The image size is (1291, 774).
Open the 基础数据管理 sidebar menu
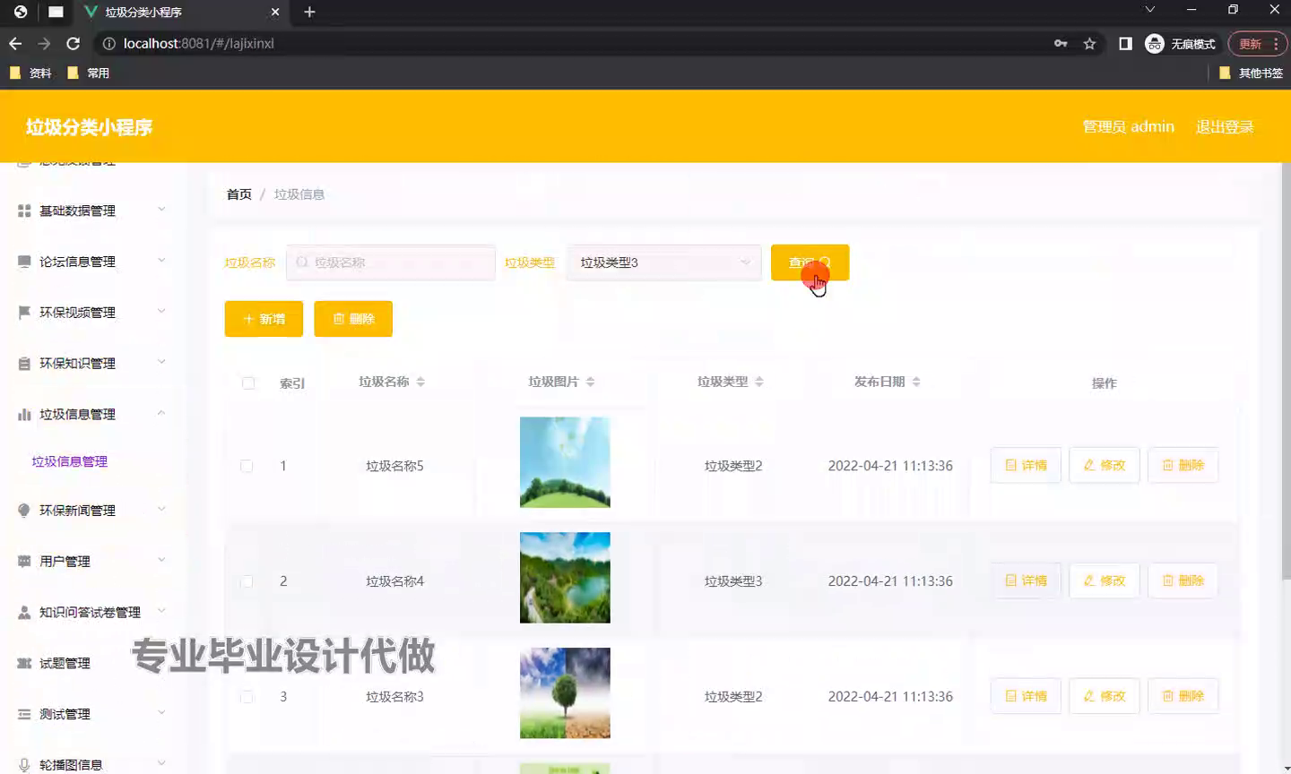point(92,211)
